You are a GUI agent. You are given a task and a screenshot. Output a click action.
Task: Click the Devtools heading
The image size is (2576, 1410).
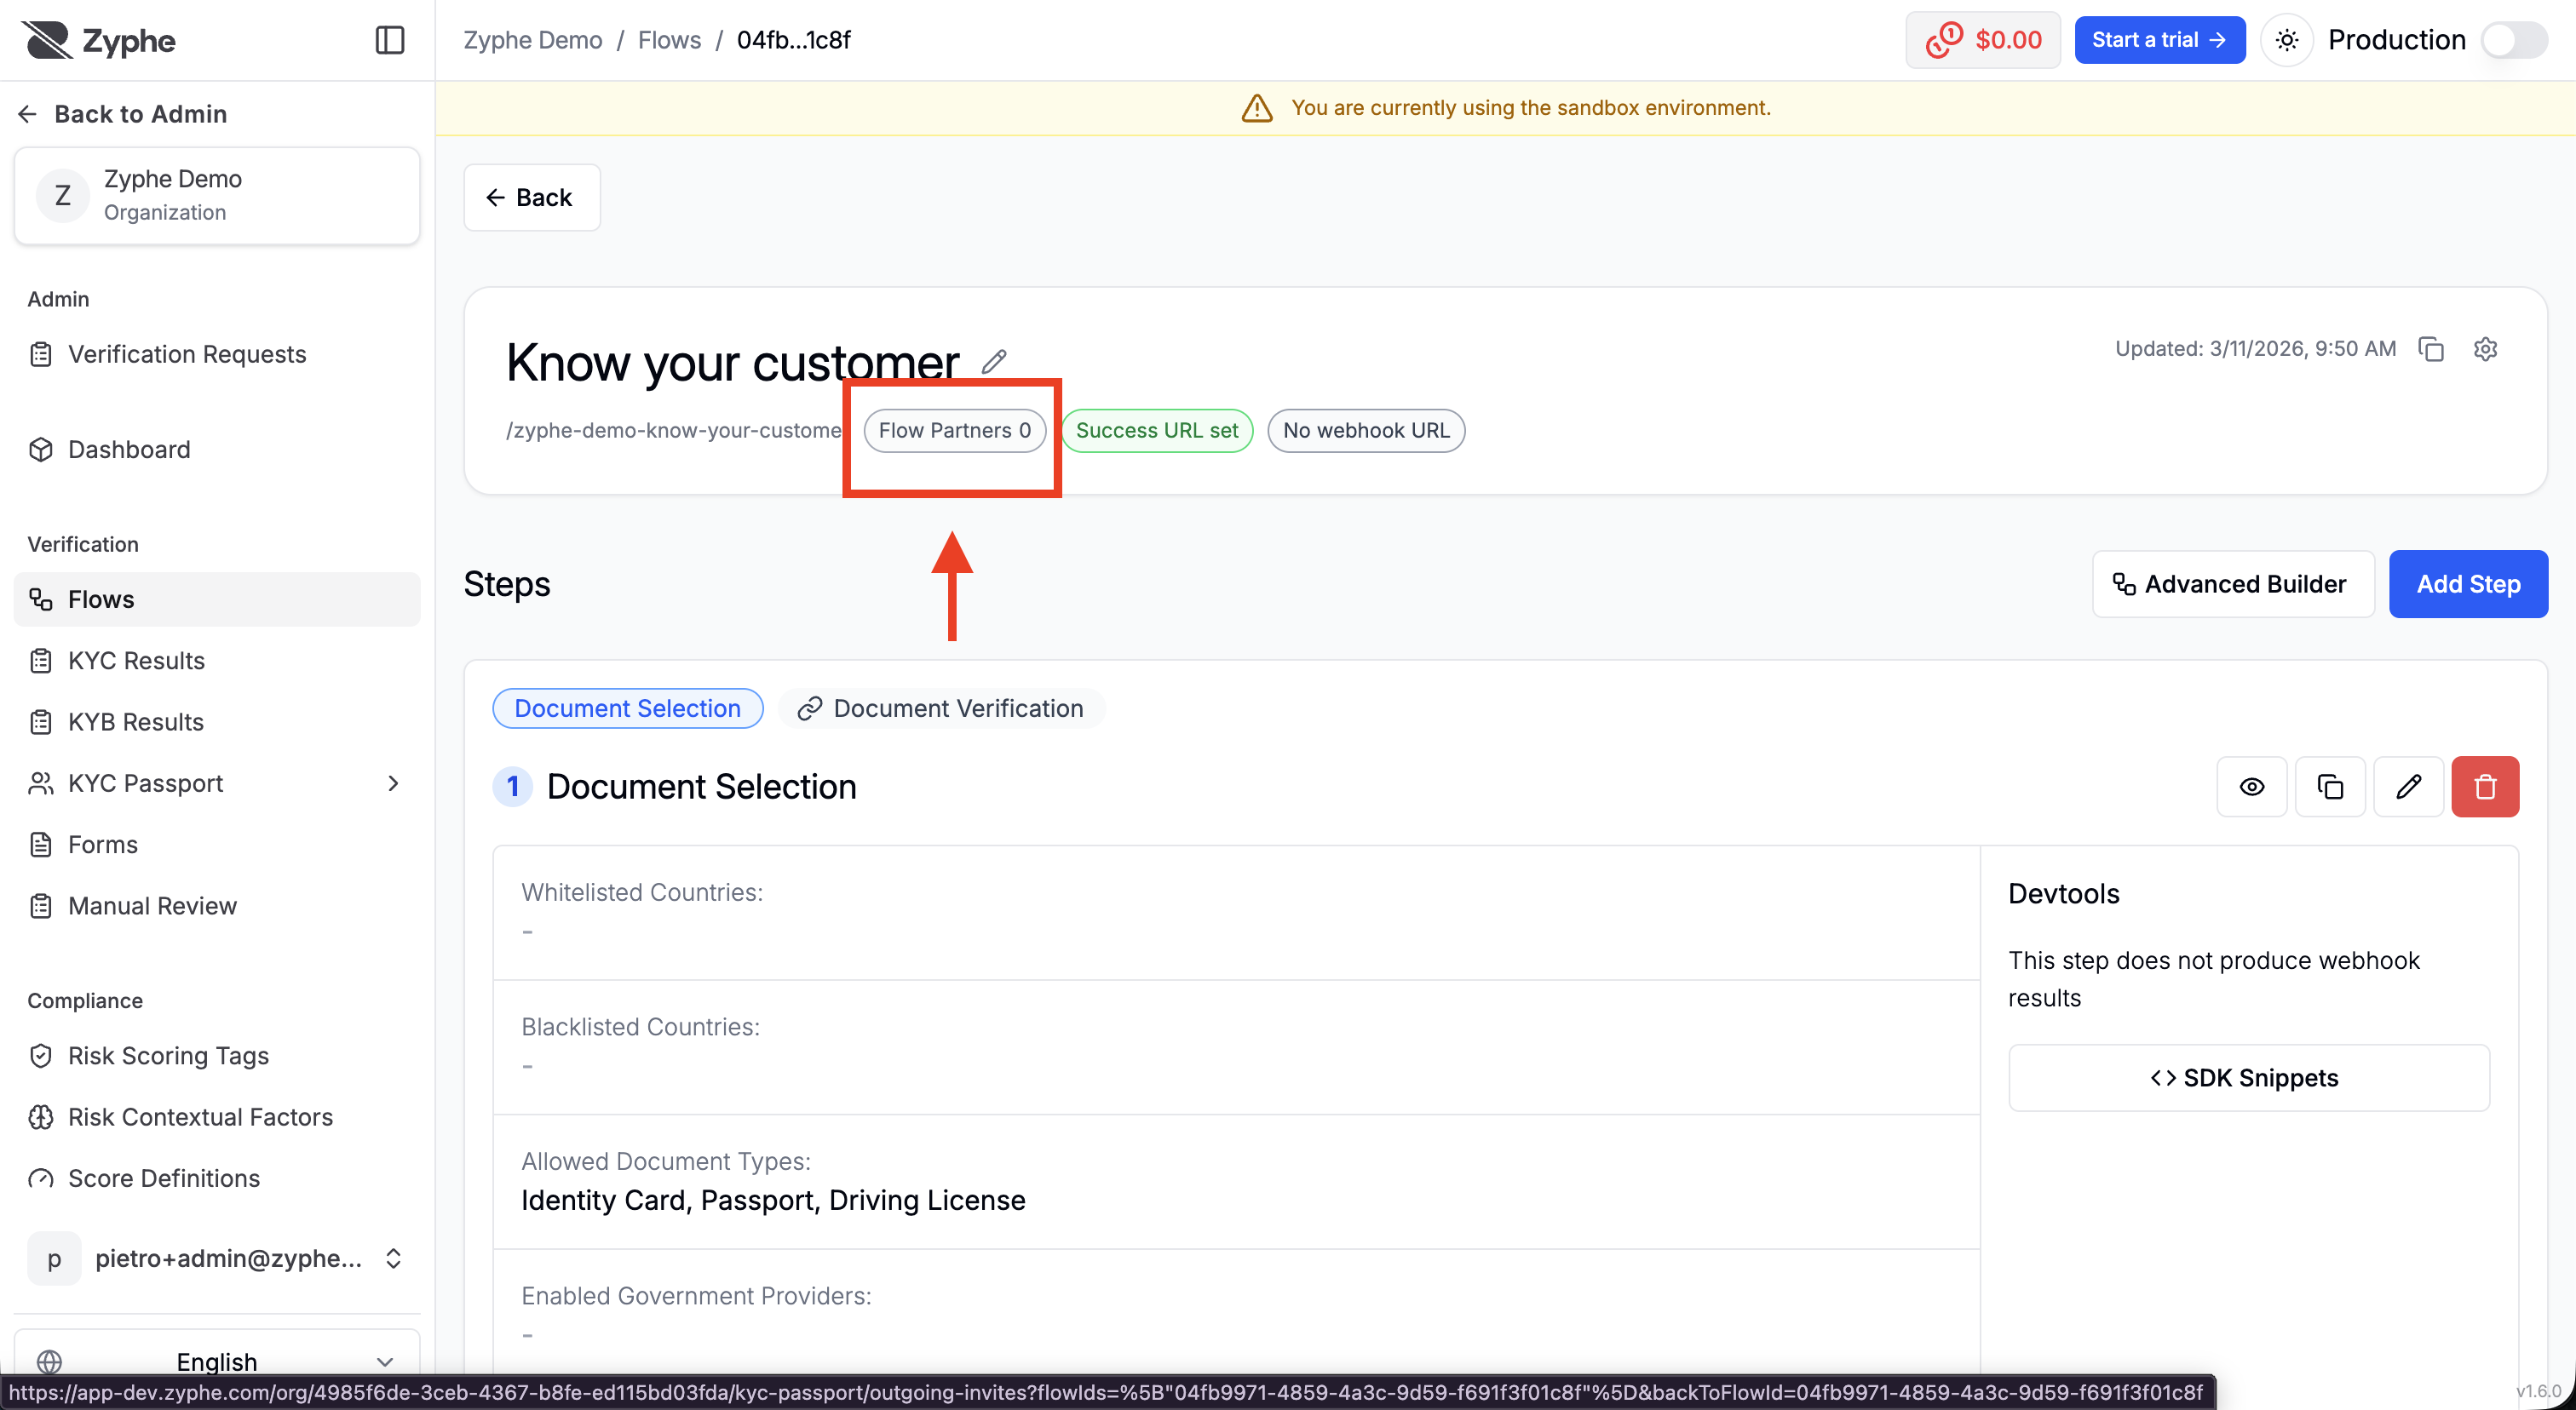point(2063,893)
